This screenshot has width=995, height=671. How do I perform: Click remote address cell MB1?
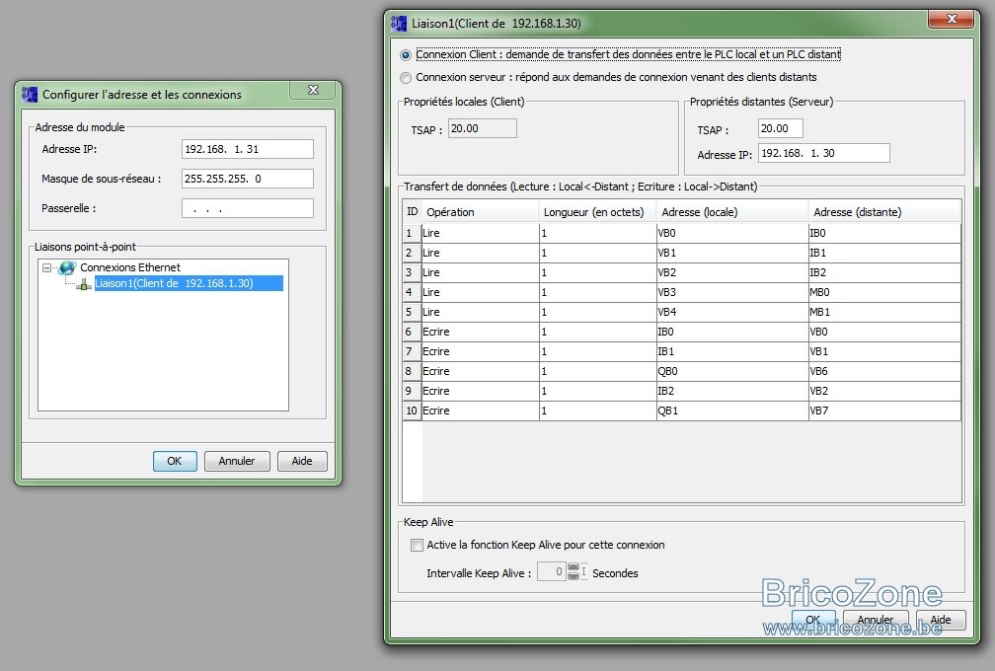(x=884, y=312)
